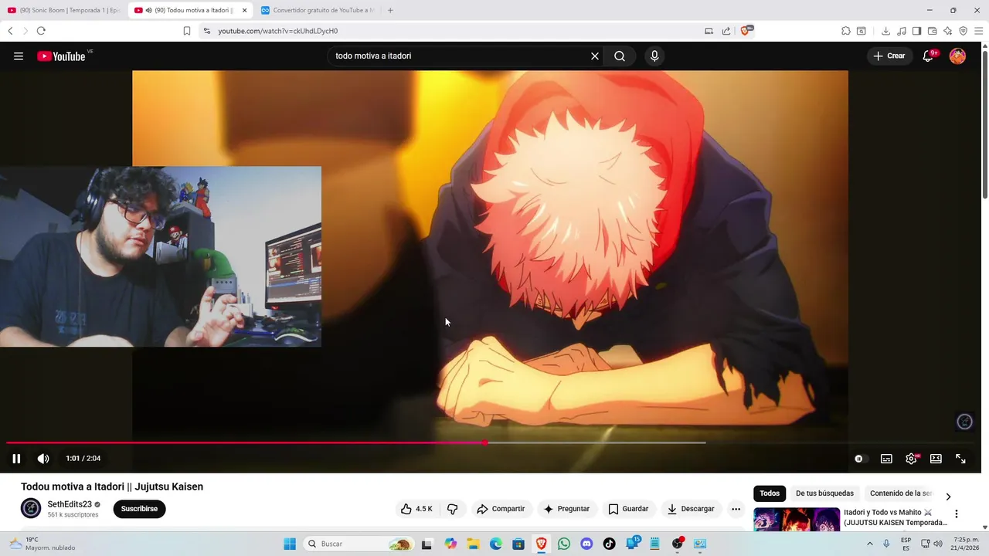989x556 pixels.
Task: Show hidden system tray icons chevron
Action: [x=870, y=544]
